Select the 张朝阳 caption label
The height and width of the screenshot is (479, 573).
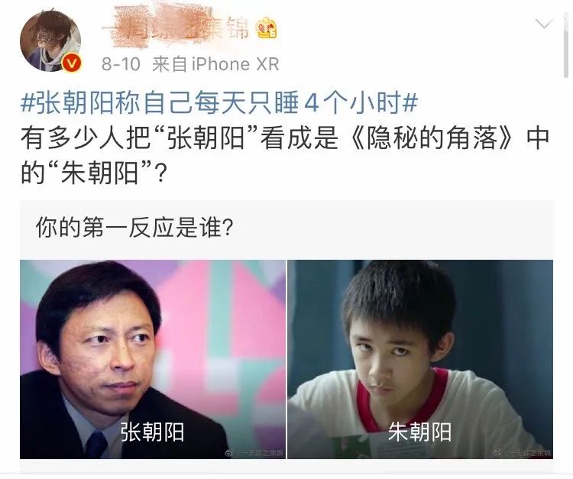152,432
